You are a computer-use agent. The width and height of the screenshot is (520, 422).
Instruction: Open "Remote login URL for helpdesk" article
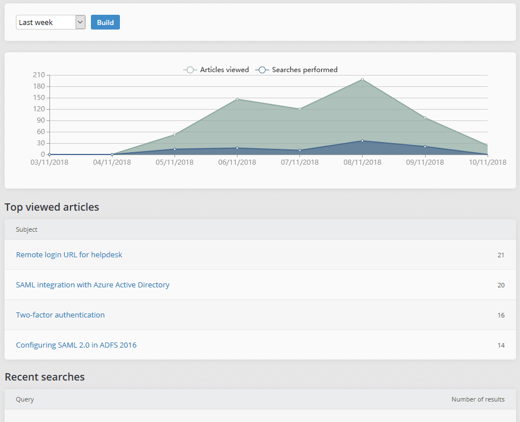pos(69,254)
